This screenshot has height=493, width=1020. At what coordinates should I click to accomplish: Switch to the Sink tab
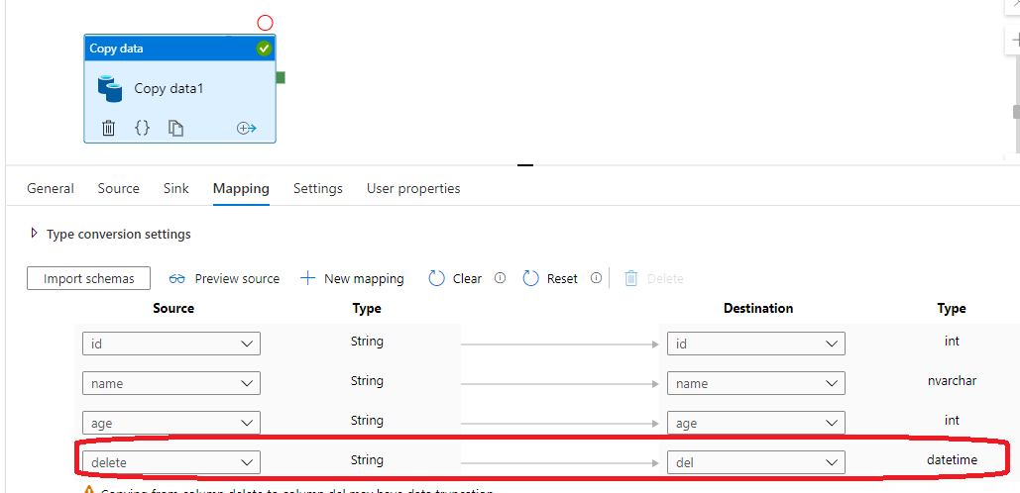[x=175, y=188]
